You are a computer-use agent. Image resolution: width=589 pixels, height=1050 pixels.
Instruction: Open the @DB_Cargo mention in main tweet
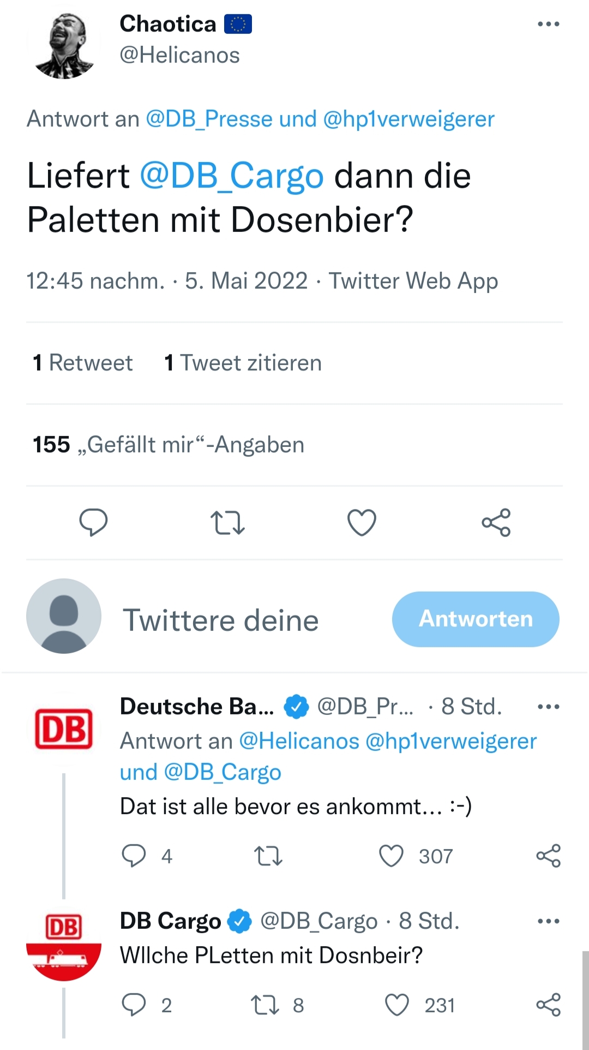(x=232, y=176)
